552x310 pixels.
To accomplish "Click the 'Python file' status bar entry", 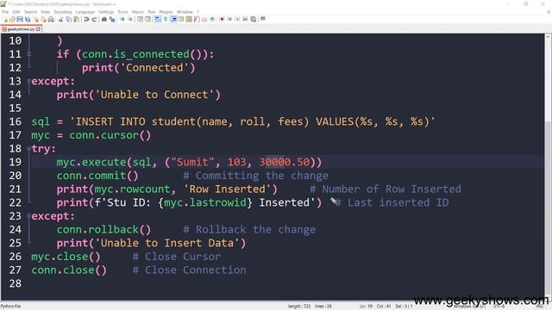I will coord(11,307).
